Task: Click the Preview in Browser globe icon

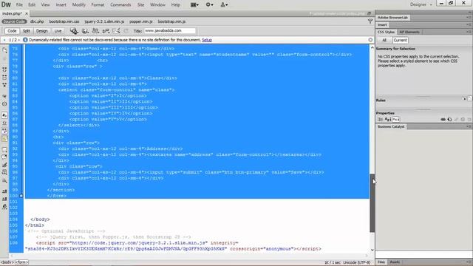Action: click(86, 31)
